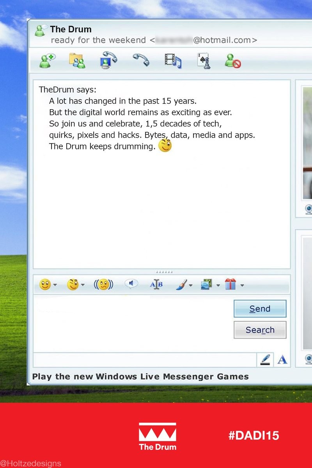
Task: Start a video call
Action: coord(109,60)
